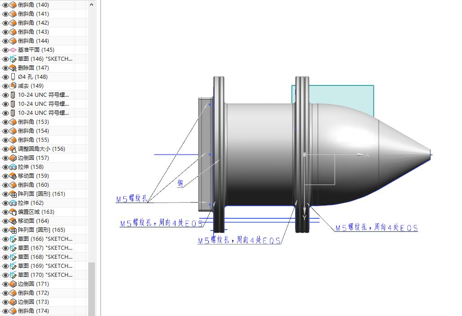Click the hole icon for Ø4 孔 (148)
Image resolution: width=462 pixels, height=316 pixels.
tap(13, 77)
